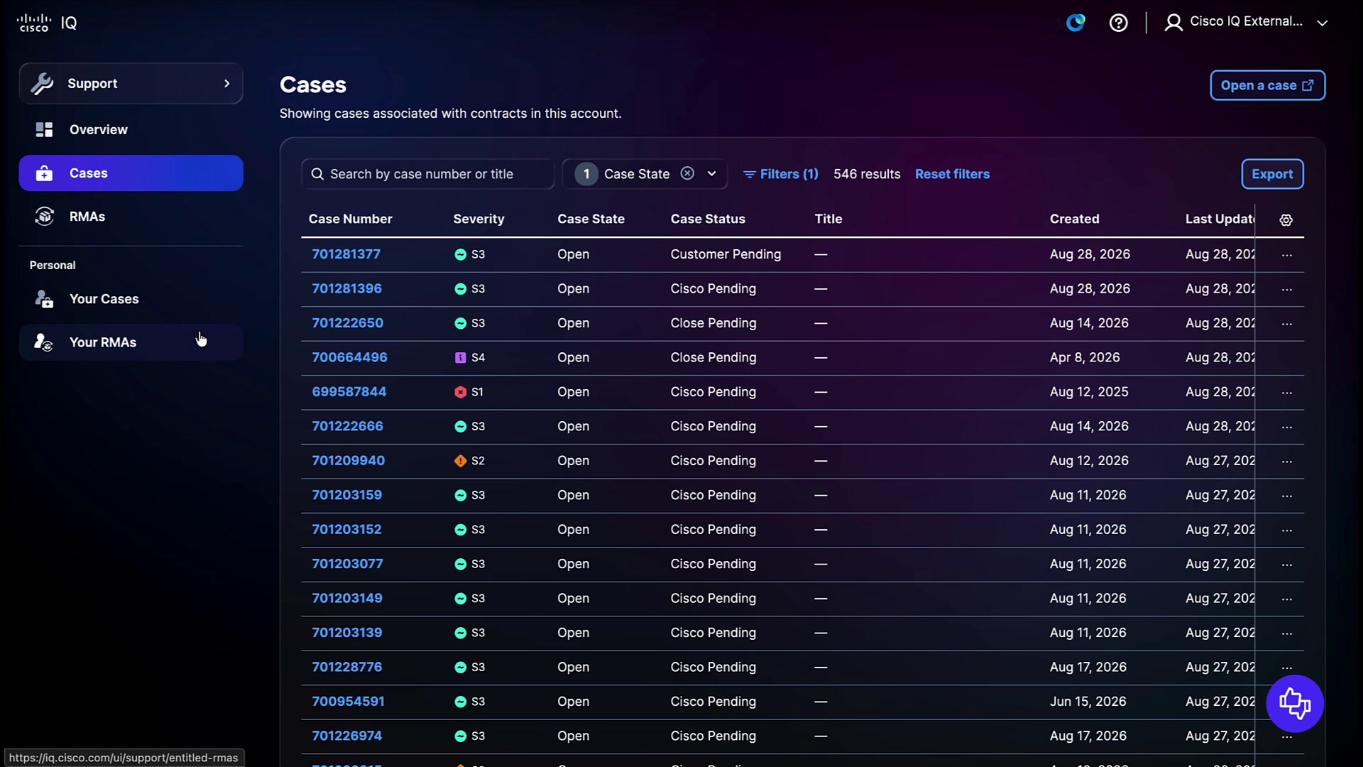Click the 546 results count
Viewport: 1363px width, 767px height.
point(866,174)
